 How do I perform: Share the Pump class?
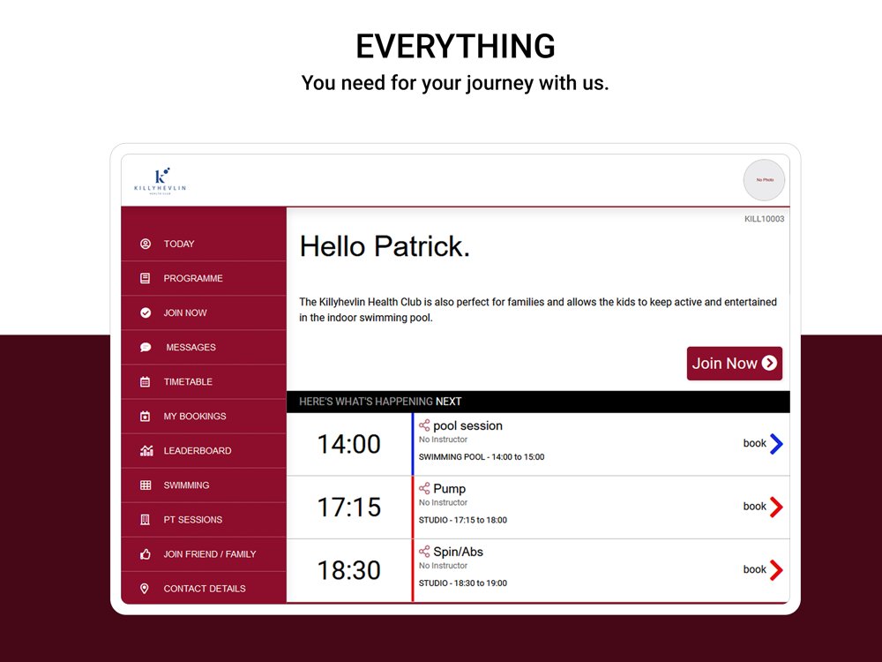click(x=424, y=489)
